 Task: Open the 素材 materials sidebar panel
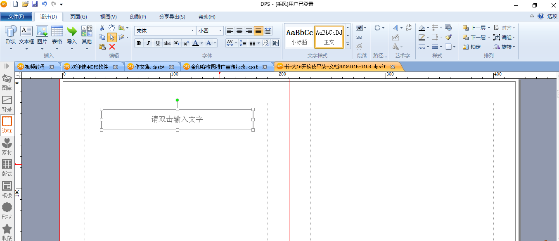[x=7, y=147]
